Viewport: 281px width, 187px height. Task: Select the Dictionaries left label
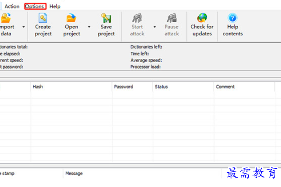146,47
